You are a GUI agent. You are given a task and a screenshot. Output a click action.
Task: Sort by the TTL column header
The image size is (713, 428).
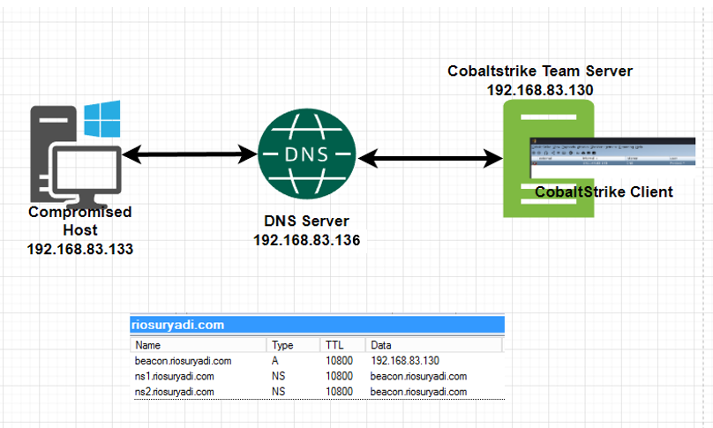tap(334, 346)
